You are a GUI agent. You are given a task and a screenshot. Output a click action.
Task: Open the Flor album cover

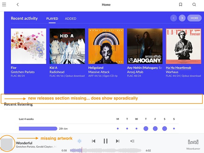pyautogui.click(x=28, y=46)
